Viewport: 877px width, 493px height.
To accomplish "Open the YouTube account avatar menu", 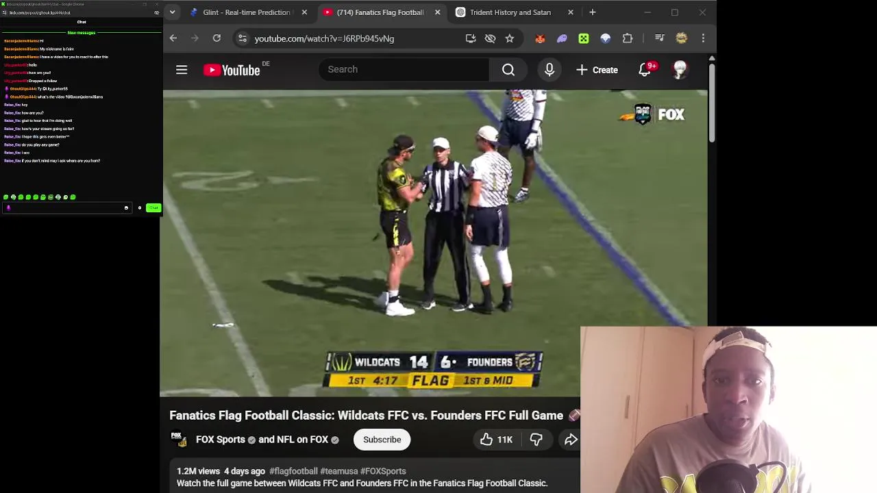I will click(680, 70).
